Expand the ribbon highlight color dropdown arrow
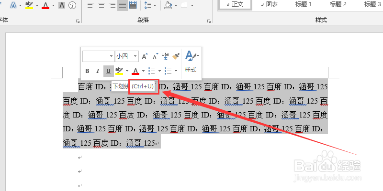Screen dimensions: 383x191 click(x=37, y=5)
